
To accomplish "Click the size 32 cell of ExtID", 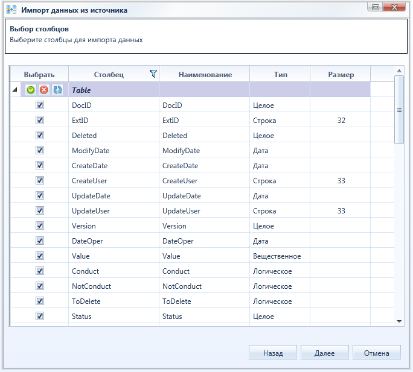I will (x=341, y=120).
